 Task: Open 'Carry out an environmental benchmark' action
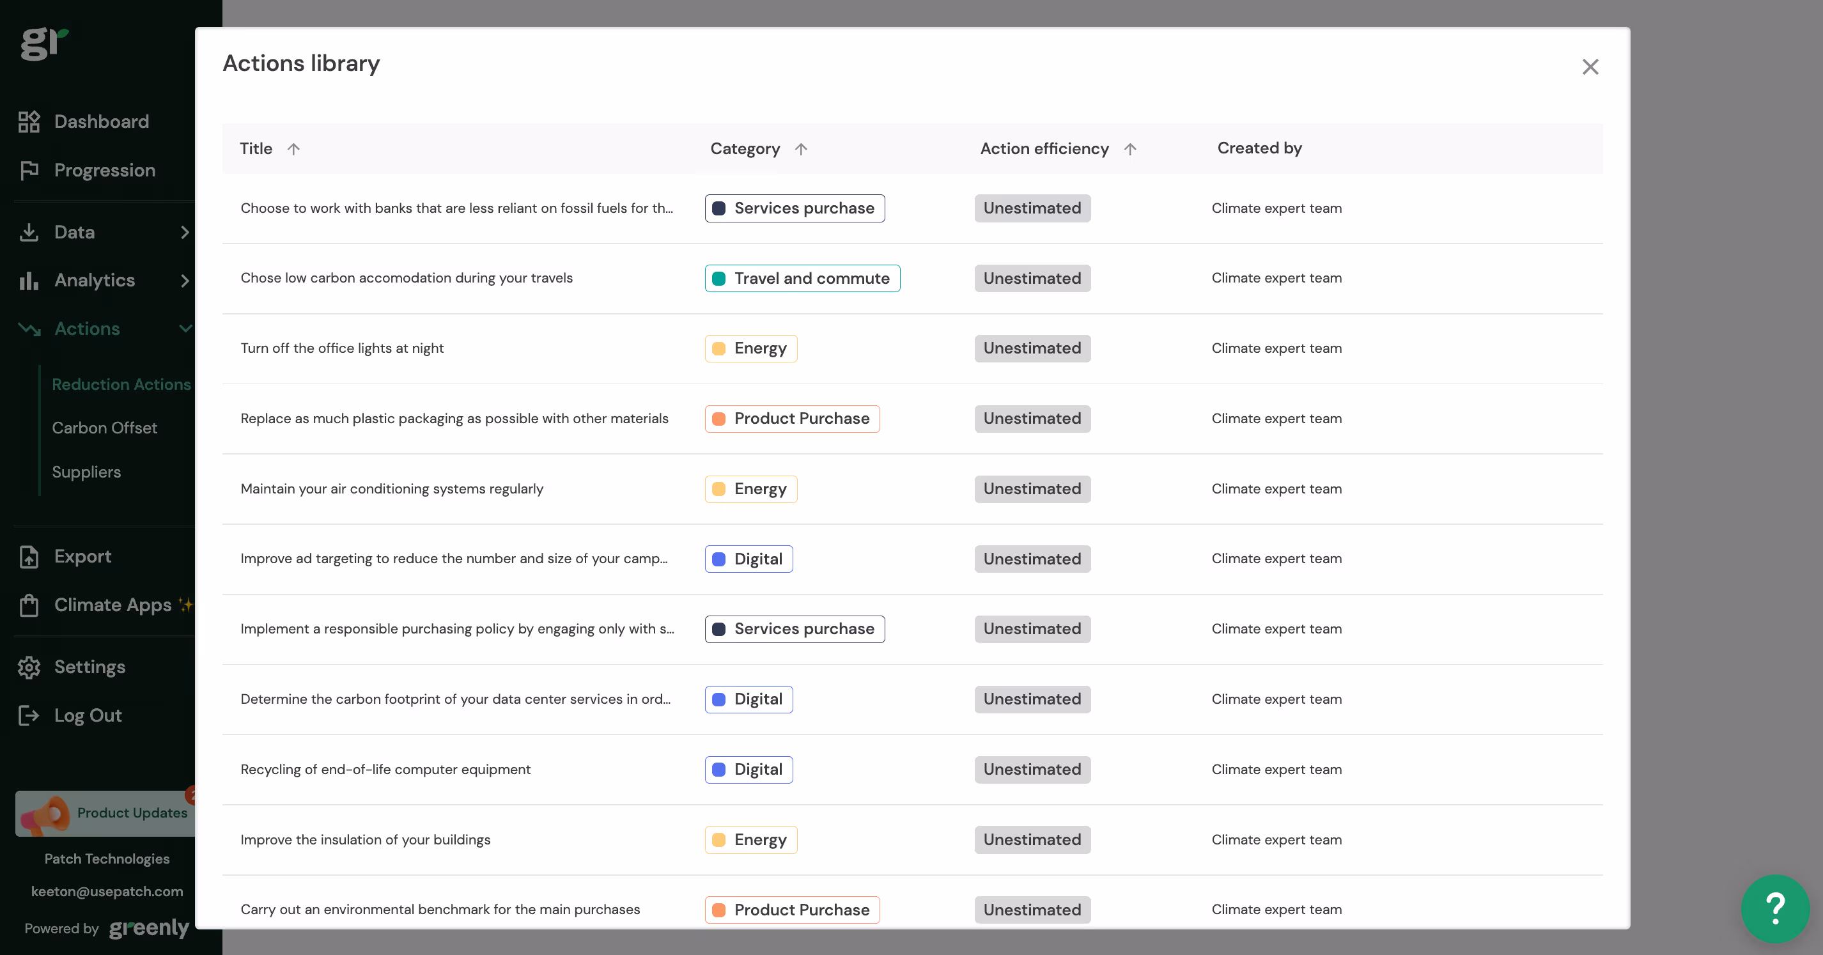pyautogui.click(x=912, y=903)
